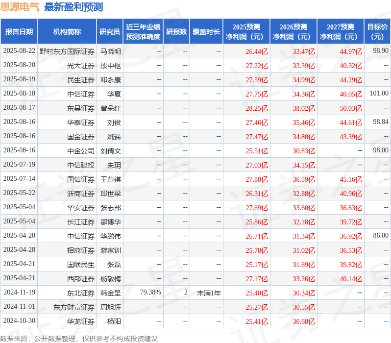Click the 79.38% accuracy value
The image size is (391, 343).
pos(150,293)
